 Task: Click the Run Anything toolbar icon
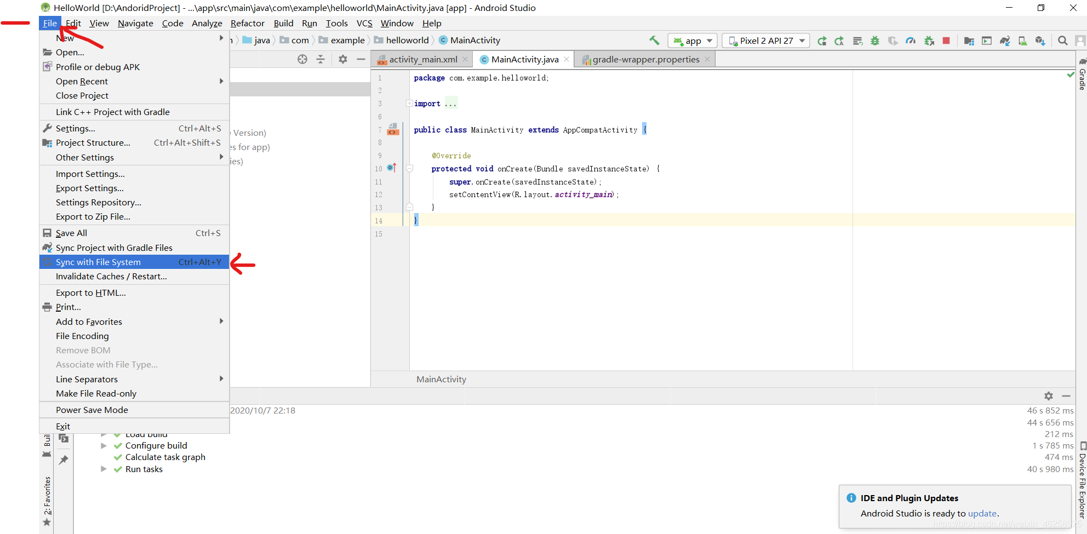coord(987,41)
